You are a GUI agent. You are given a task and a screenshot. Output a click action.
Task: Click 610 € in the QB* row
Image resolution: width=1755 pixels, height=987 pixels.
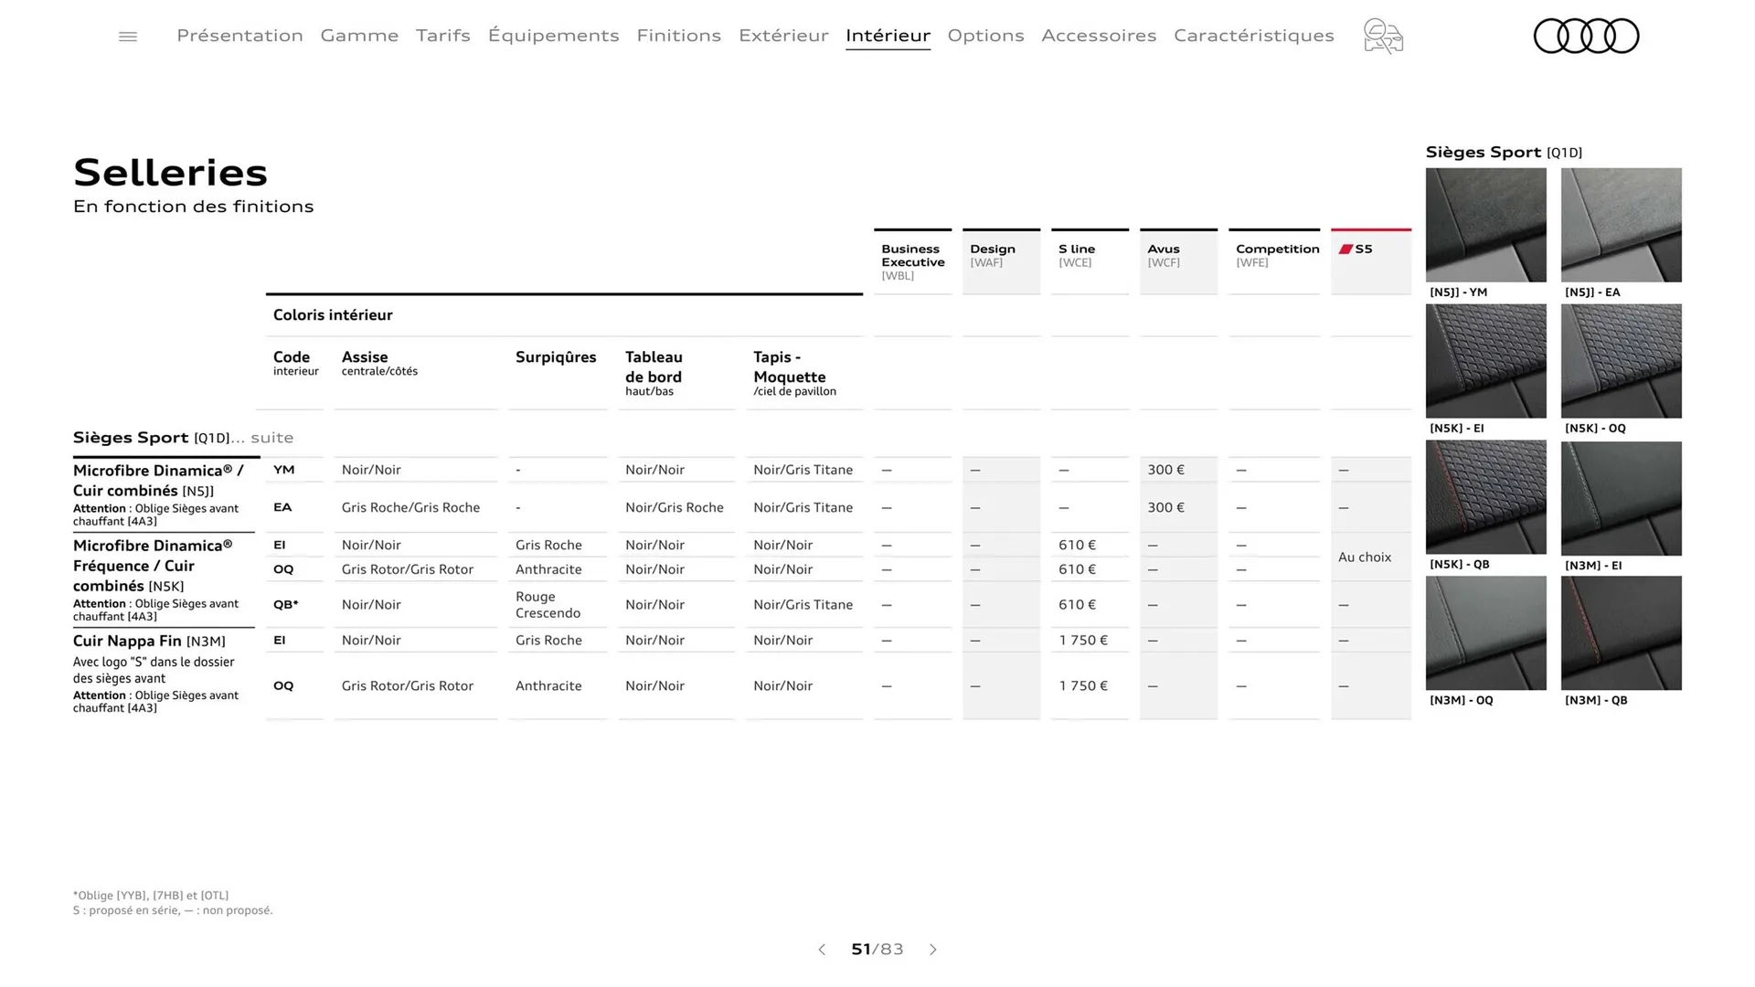pos(1077,605)
